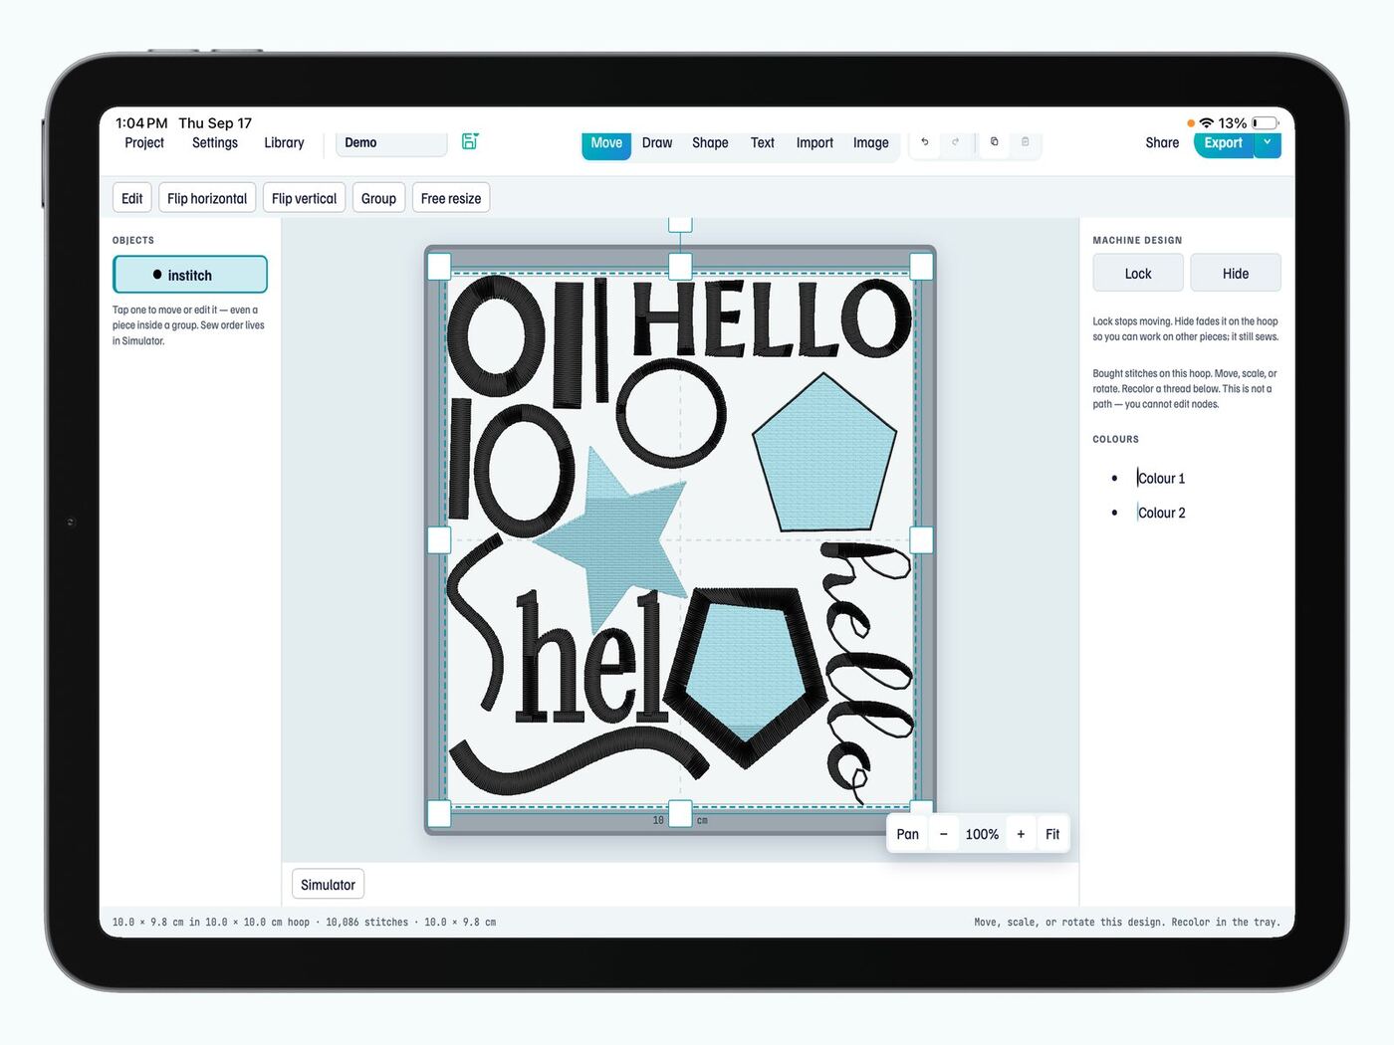Select the Shape tool
The width and height of the screenshot is (1394, 1045).
pyautogui.click(x=710, y=143)
